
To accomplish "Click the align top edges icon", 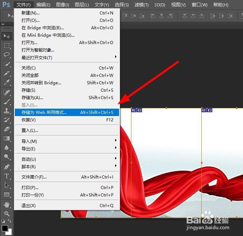I will [x=125, y=16].
